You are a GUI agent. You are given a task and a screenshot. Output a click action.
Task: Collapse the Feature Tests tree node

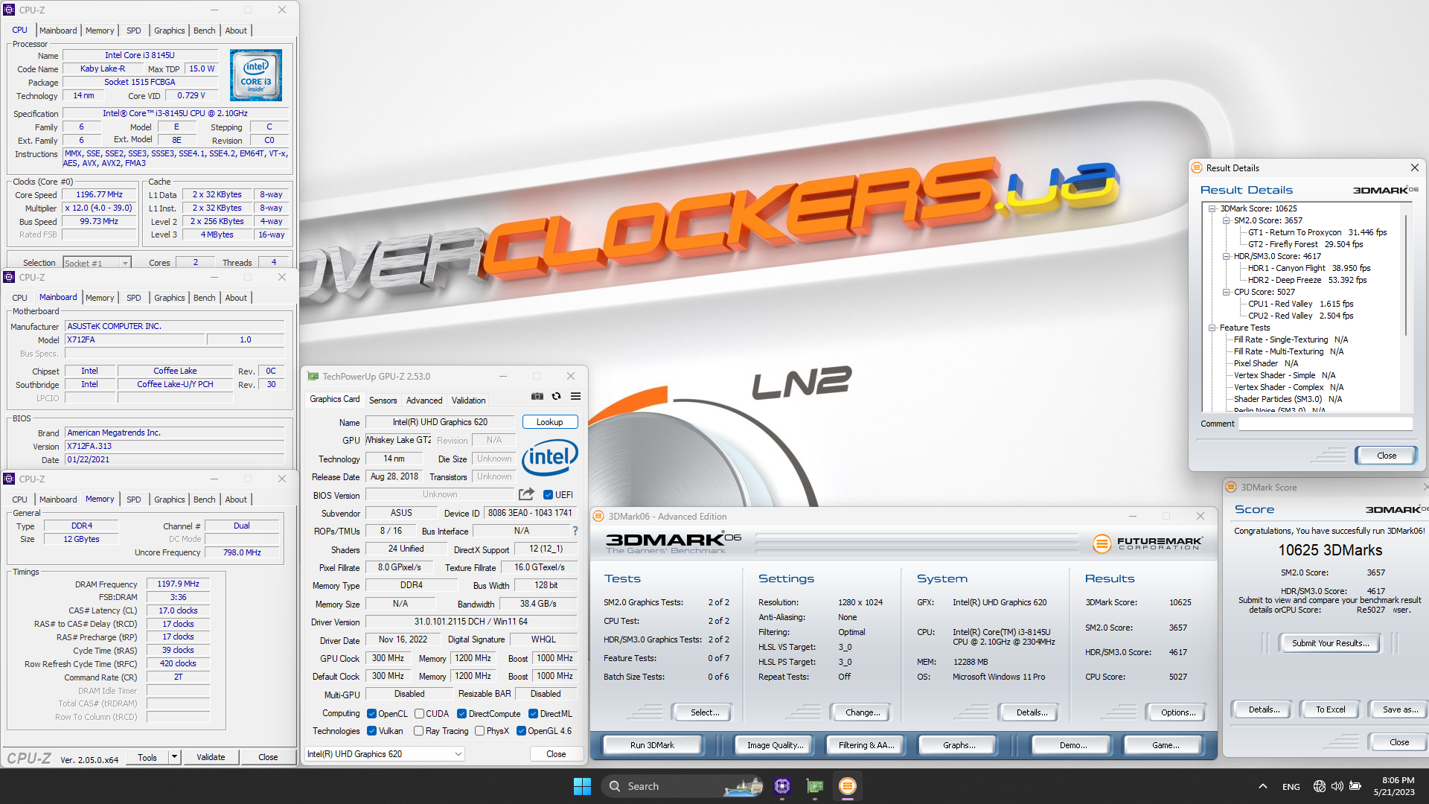coord(1212,328)
